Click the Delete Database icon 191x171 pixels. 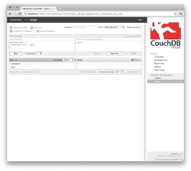(38, 31)
